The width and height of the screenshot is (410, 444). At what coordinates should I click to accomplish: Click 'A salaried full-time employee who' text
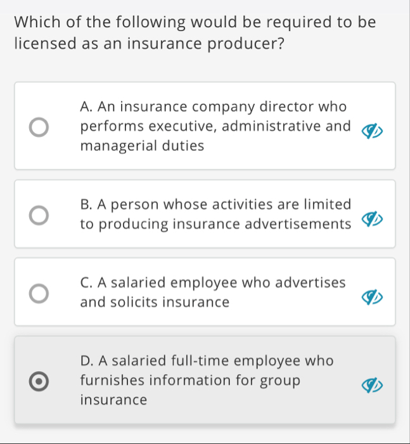point(207,361)
